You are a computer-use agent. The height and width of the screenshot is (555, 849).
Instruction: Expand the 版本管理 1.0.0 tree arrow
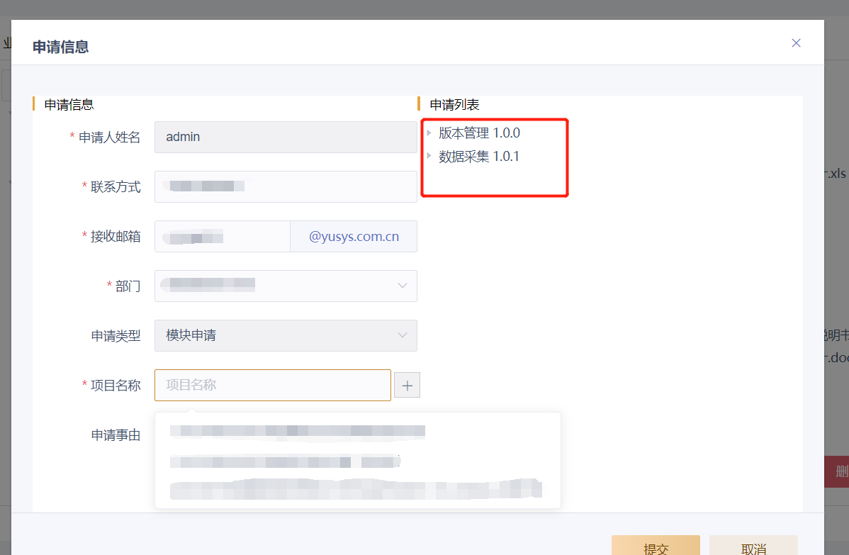(x=429, y=133)
